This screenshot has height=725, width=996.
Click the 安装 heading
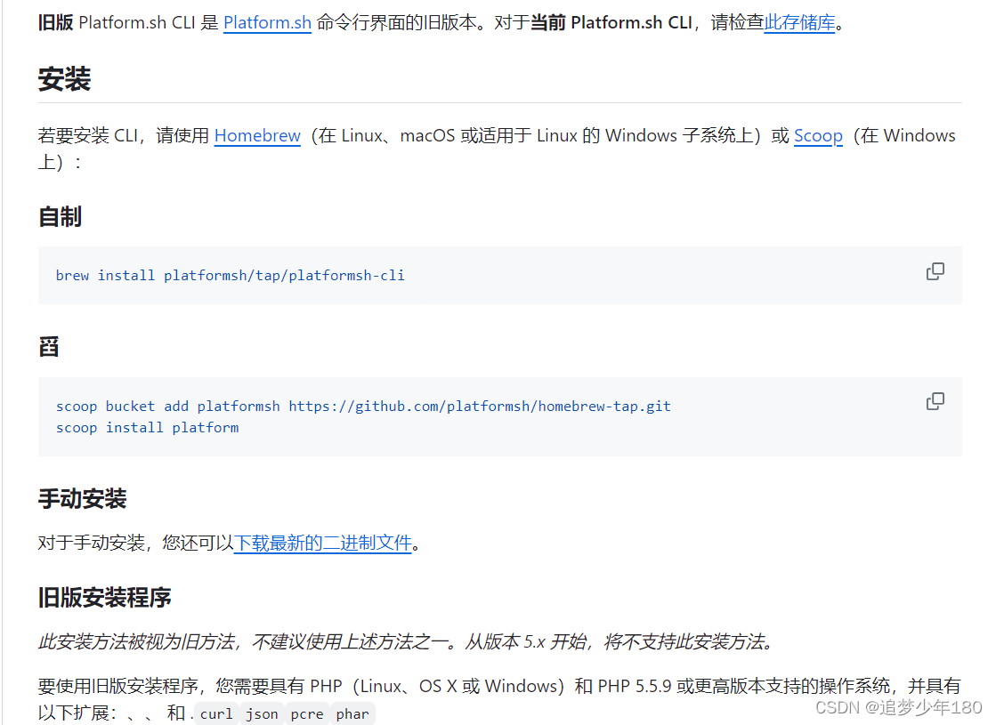[65, 79]
